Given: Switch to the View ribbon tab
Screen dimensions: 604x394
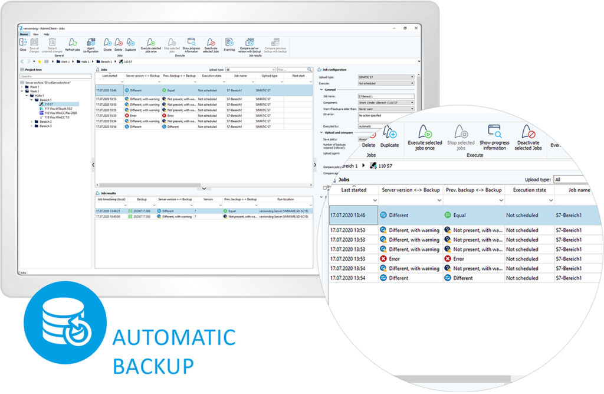Looking at the screenshot, I should click(x=35, y=34).
